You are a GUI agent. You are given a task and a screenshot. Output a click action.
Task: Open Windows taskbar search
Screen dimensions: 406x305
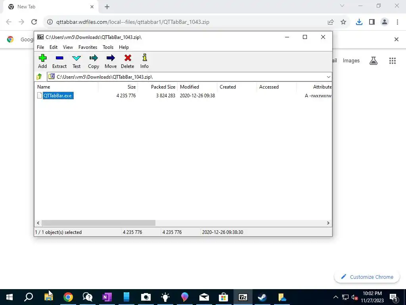(x=29, y=297)
